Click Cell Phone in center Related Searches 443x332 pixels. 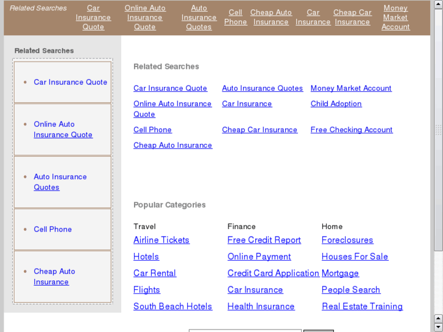(x=152, y=130)
